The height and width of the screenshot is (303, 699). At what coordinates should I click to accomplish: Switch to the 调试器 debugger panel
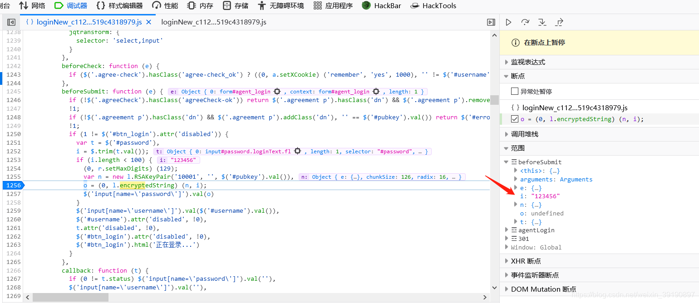coord(70,6)
